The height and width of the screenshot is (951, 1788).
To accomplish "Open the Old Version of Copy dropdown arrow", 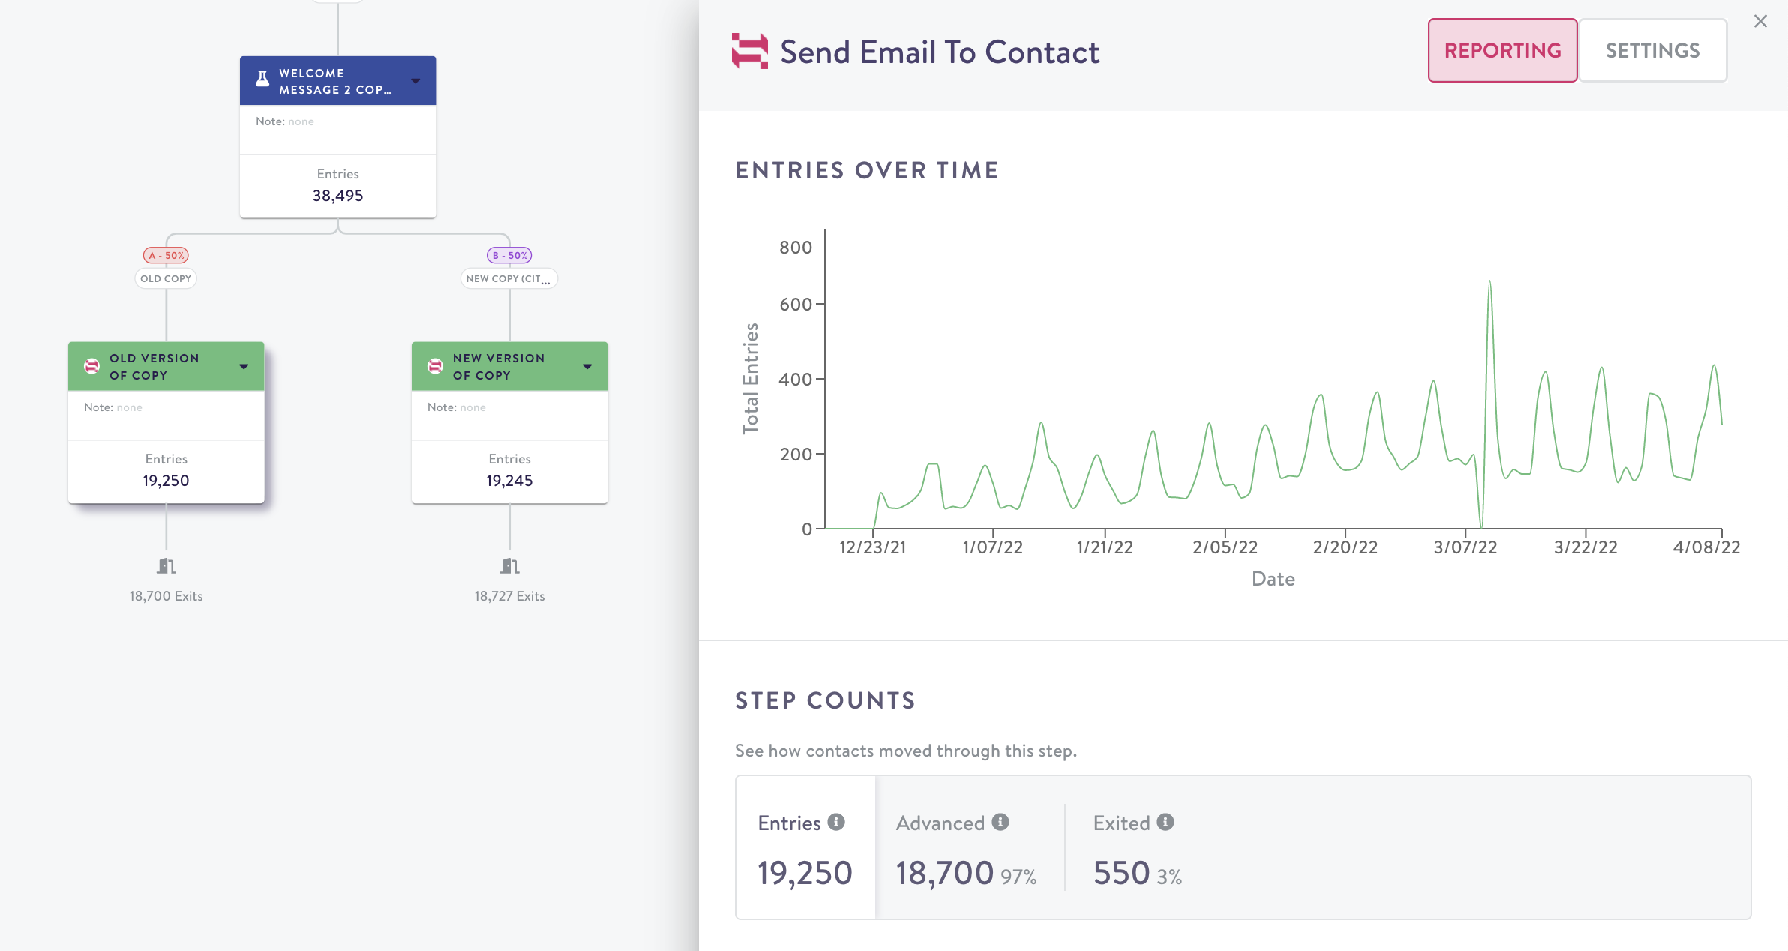I will [x=244, y=367].
